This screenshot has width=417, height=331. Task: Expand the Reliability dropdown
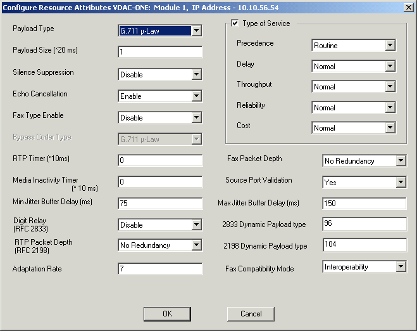click(390, 108)
